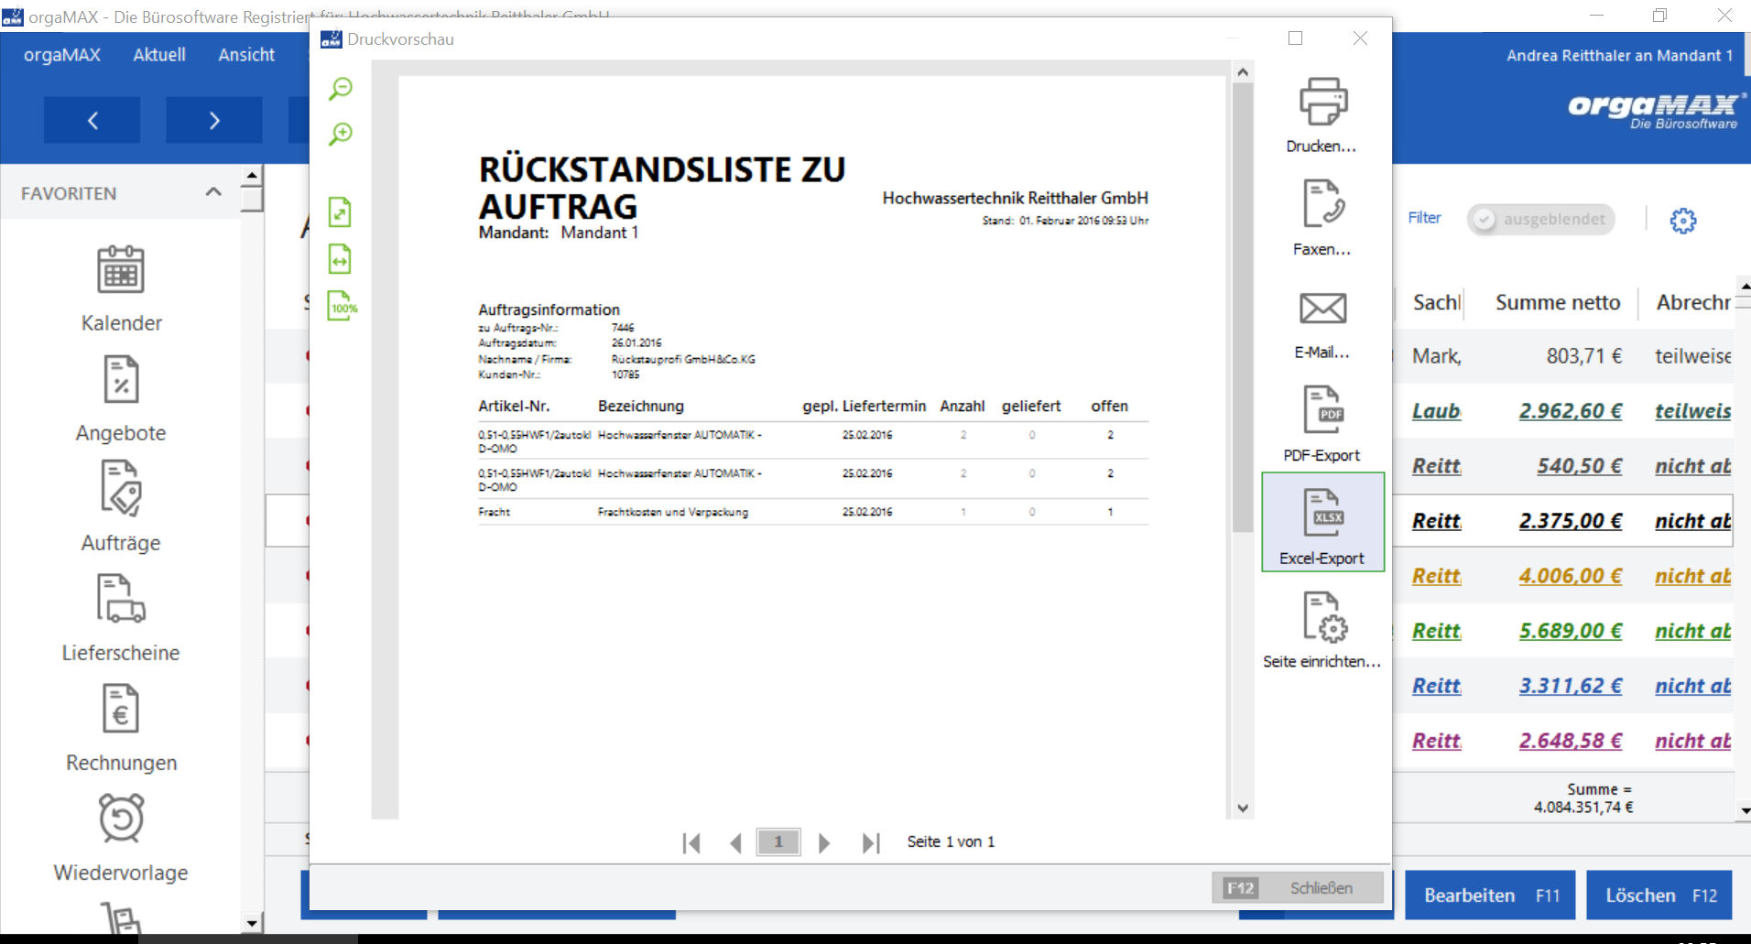1751x944 pixels.
Task: Export the preview as PDF
Action: pos(1321,423)
